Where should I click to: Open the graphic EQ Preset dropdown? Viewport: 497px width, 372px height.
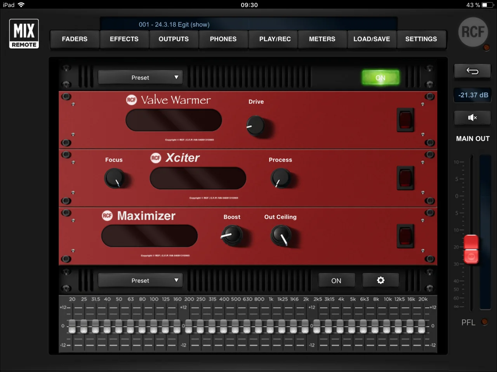tap(141, 281)
